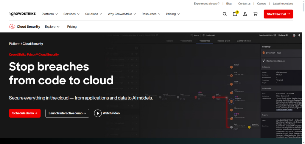305x144 pixels.
Task: Switch to the Events timeline tab
Action: (244, 41)
